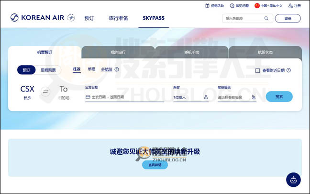Click the SkyTeam alliance emblem

pyautogui.click(x=71, y=18)
